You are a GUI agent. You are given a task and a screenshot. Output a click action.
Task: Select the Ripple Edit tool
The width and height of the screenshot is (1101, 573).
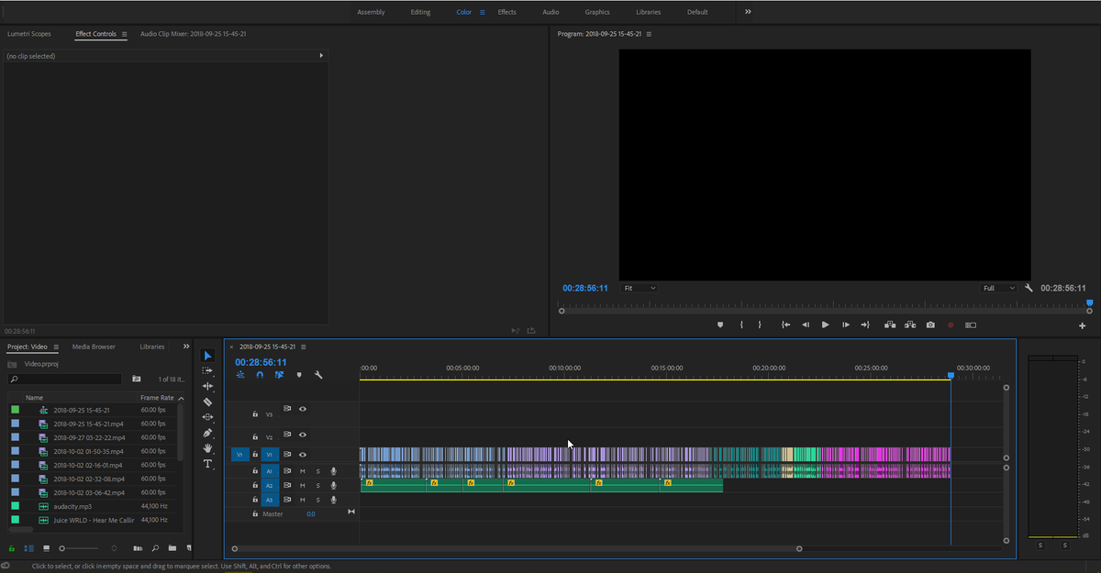tap(207, 386)
